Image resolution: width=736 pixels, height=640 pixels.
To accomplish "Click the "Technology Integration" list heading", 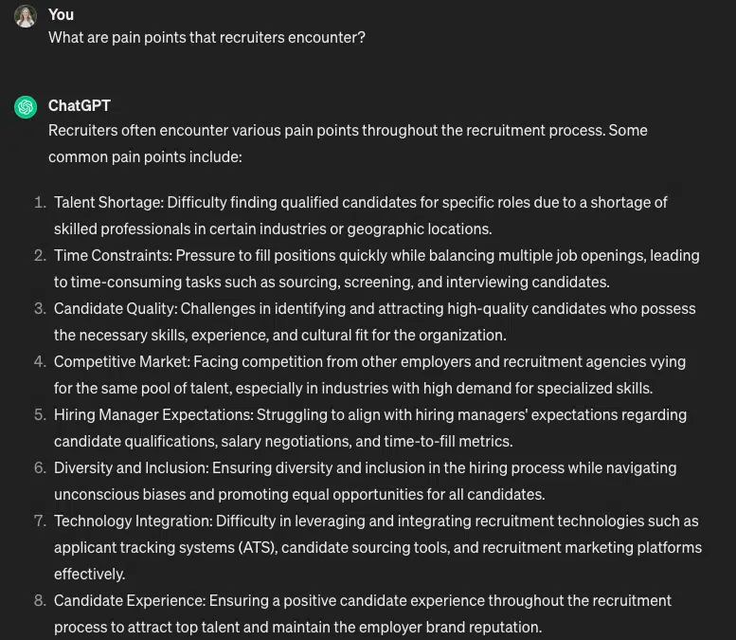I will tap(133, 521).
